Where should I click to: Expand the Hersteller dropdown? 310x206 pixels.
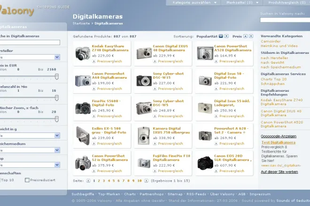(x=57, y=57)
